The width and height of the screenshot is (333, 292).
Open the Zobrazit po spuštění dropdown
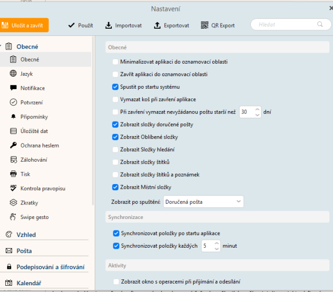(203, 201)
